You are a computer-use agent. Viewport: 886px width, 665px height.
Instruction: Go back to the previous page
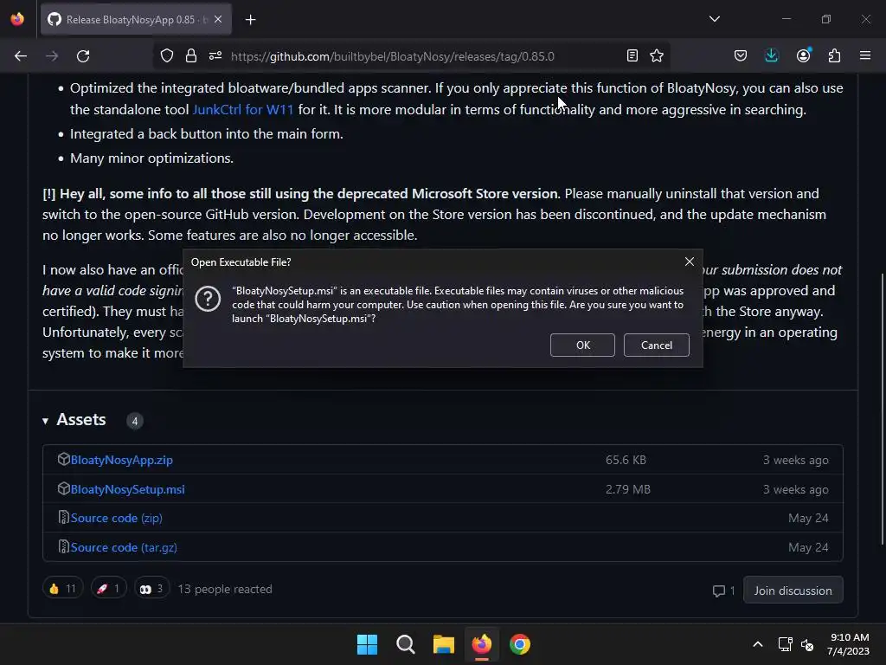pyautogui.click(x=21, y=56)
